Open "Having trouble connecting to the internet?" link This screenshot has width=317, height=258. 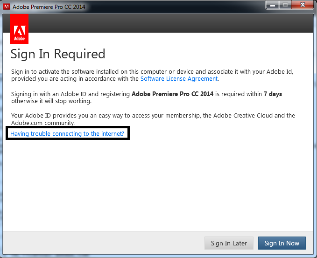tap(67, 134)
